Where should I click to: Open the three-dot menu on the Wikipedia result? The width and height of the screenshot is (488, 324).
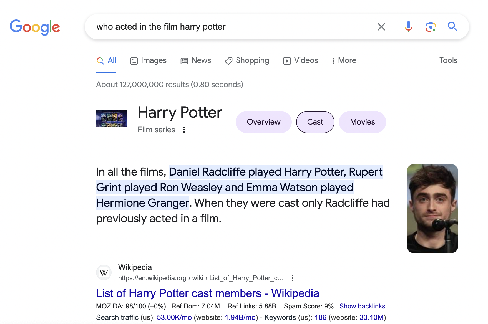pyautogui.click(x=292, y=278)
